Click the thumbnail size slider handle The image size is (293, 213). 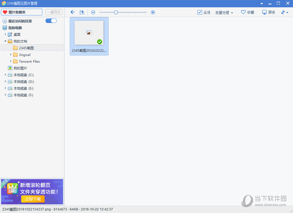[116, 12]
